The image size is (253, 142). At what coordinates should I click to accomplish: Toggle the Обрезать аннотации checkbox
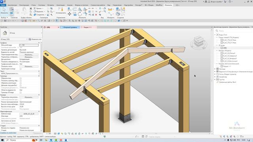pyautogui.click(x=21, y=83)
